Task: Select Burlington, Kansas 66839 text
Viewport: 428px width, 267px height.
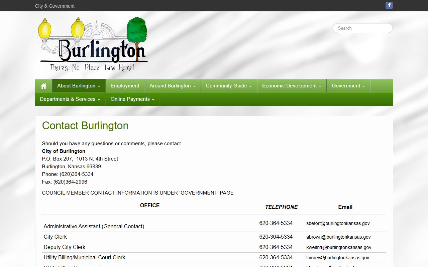Action: coord(72,167)
